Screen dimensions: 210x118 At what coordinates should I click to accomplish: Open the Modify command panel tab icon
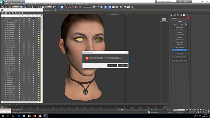pyautogui.click(x=175, y=15)
